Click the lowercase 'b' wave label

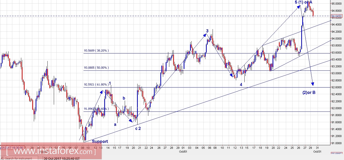124,98
